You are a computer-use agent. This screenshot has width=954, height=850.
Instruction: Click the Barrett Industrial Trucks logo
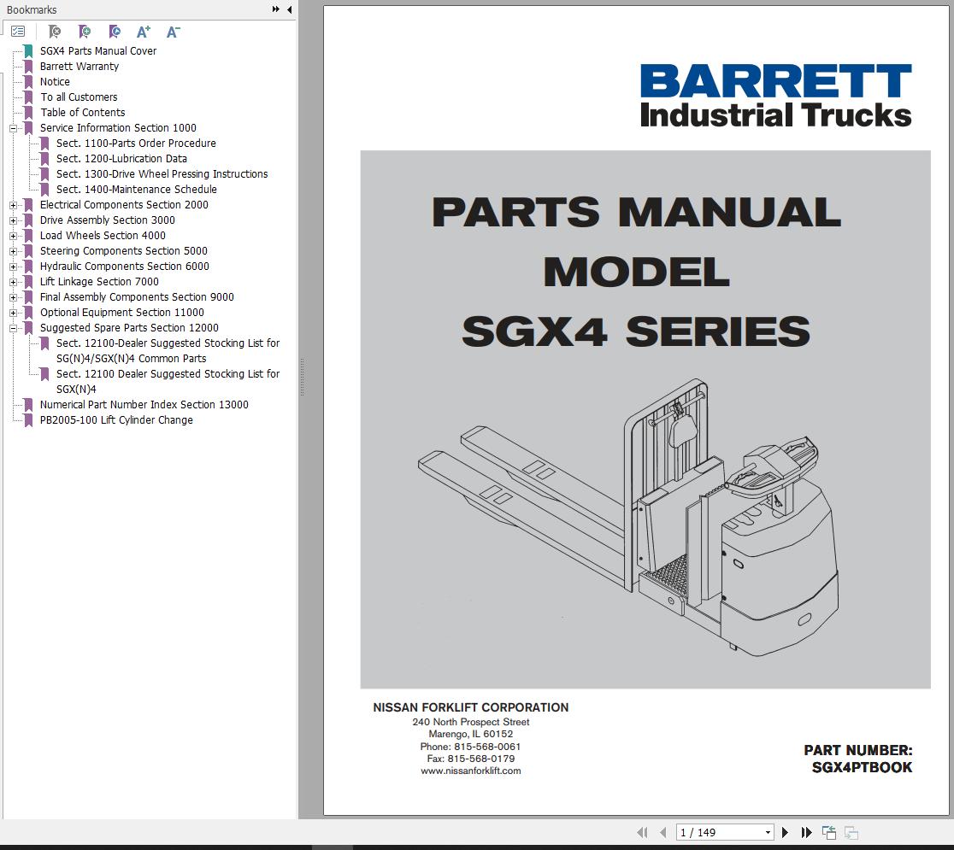(x=775, y=96)
